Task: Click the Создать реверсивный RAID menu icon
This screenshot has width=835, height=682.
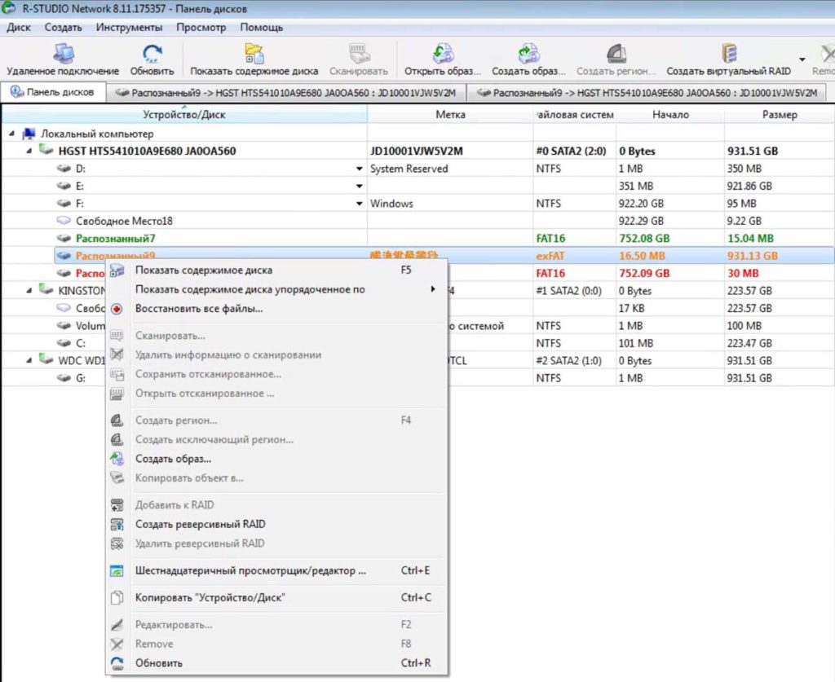Action: [x=117, y=525]
